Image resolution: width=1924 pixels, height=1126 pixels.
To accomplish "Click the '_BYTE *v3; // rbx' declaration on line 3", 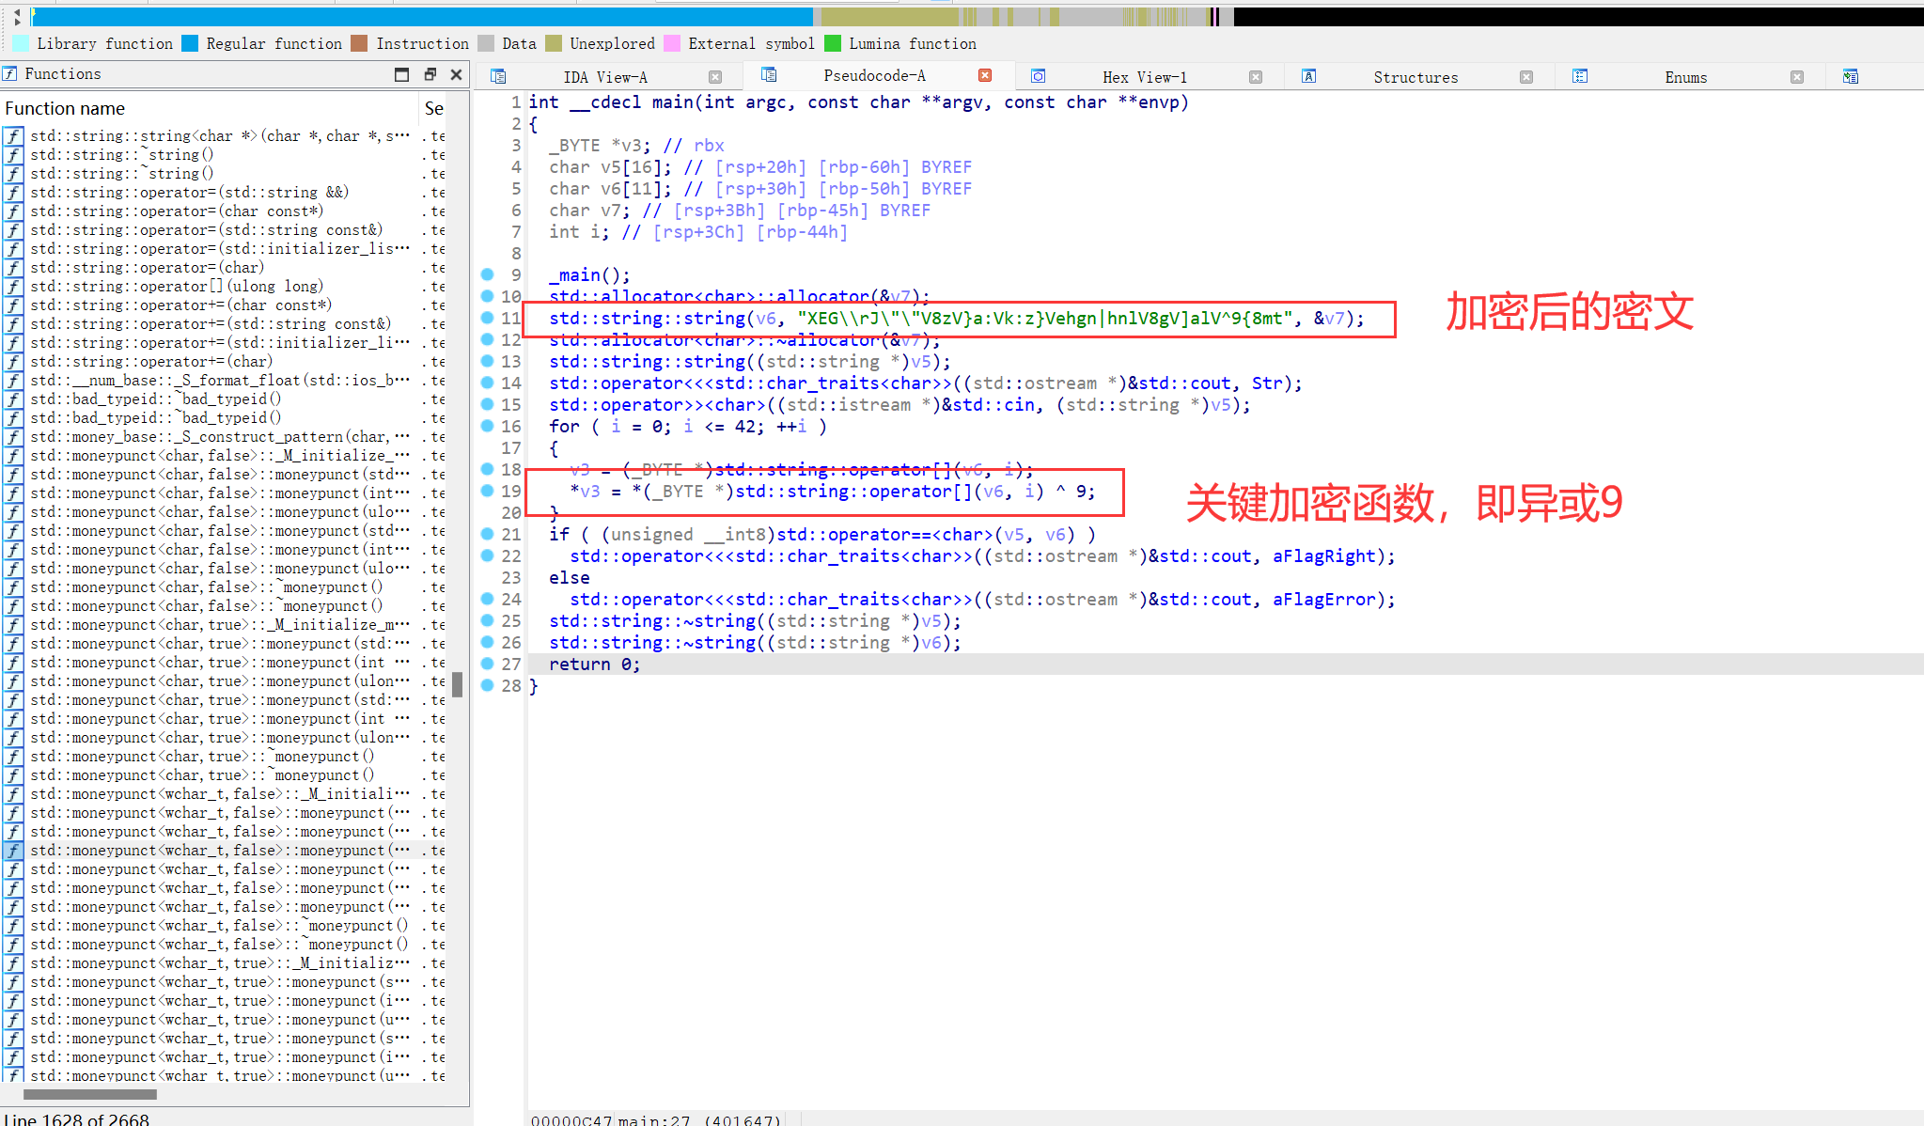I will (636, 146).
